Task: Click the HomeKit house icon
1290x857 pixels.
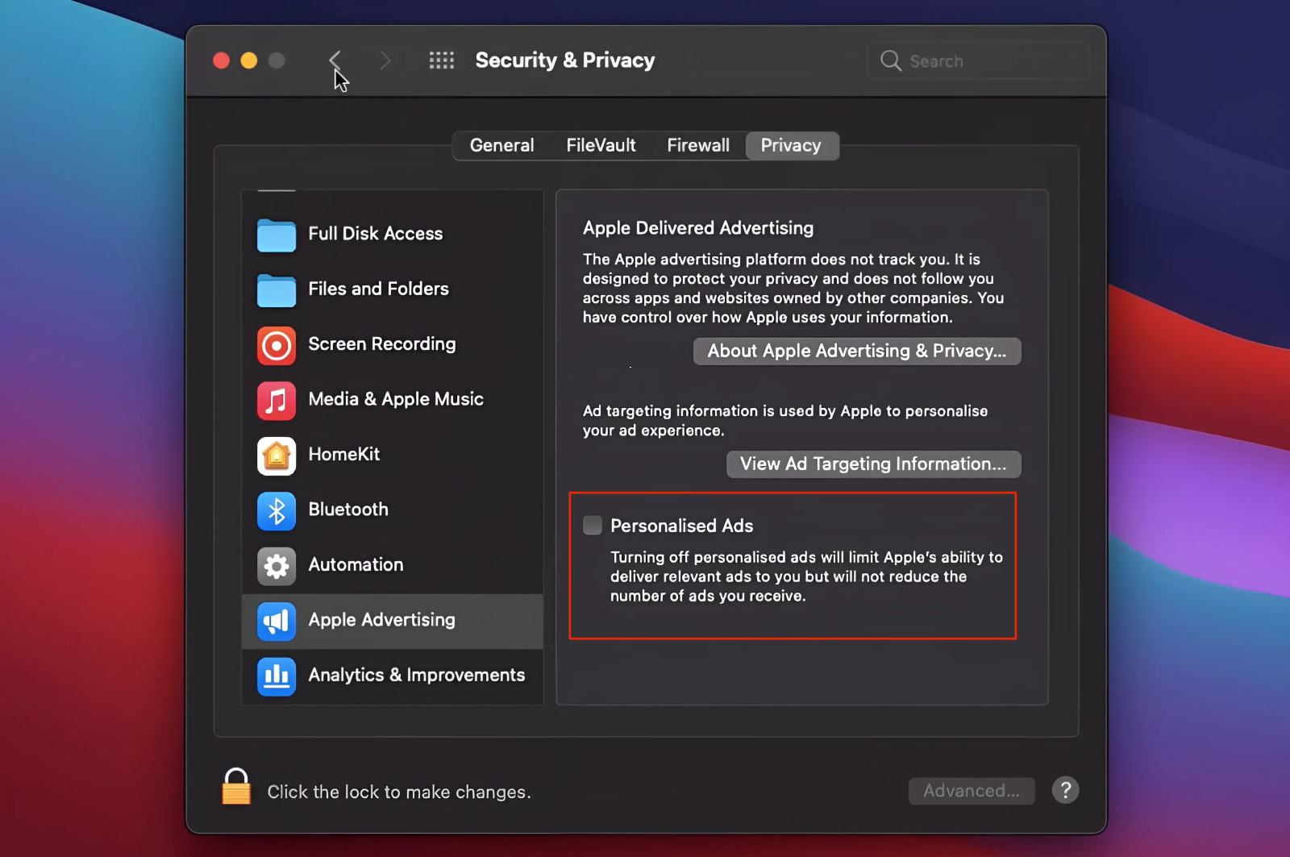Action: (x=277, y=456)
